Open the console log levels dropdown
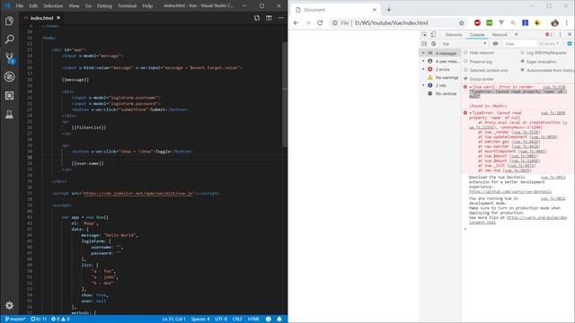The height and width of the screenshot is (323, 575). tap(549, 44)
